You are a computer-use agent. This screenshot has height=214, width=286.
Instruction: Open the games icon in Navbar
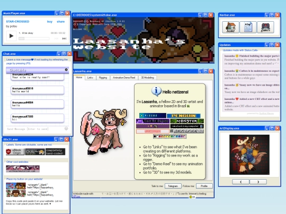(265, 27)
